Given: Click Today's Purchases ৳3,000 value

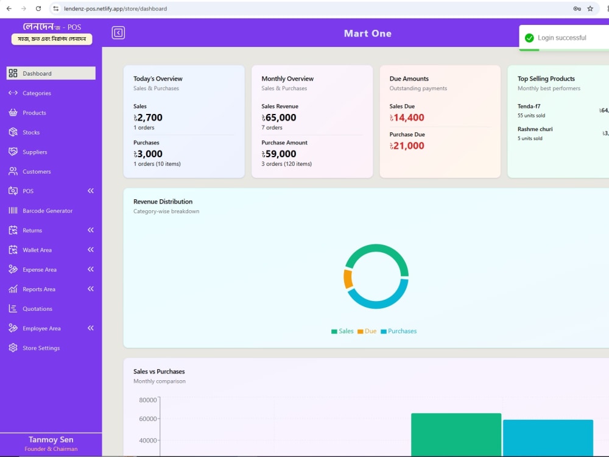Looking at the screenshot, I should [148, 154].
